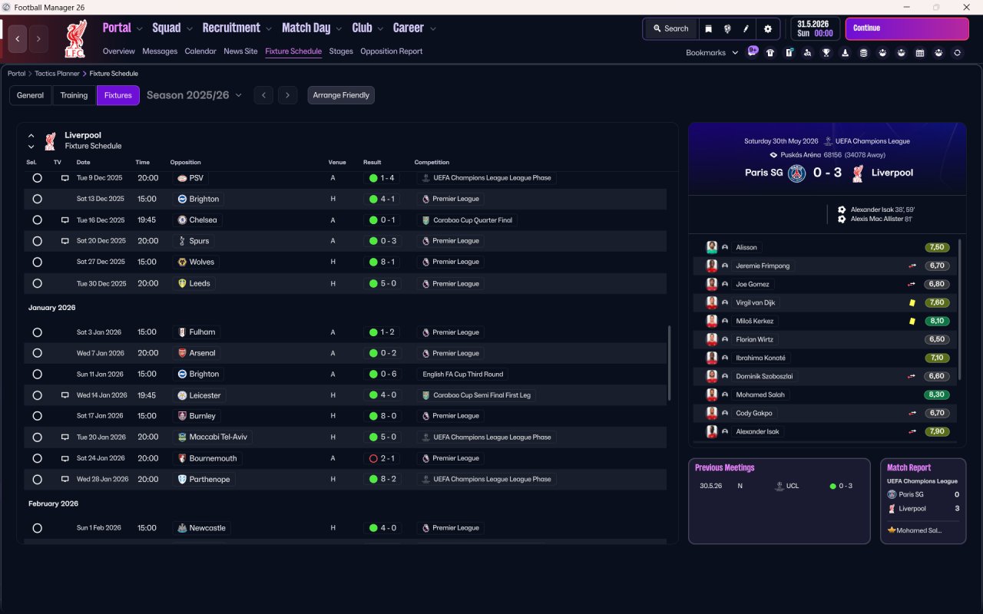Select the radio button for the PSV fixture
Viewport: 983px width, 614px height.
coord(37,178)
